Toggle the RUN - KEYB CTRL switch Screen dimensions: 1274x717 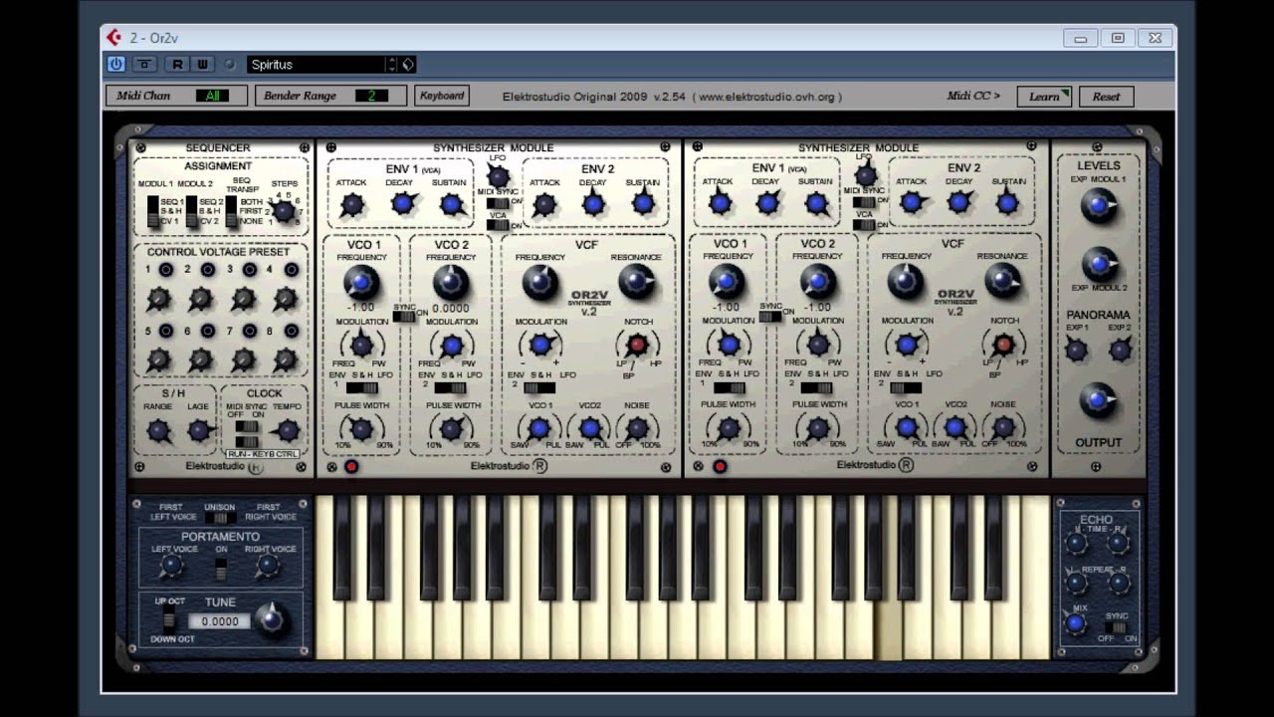(245, 441)
